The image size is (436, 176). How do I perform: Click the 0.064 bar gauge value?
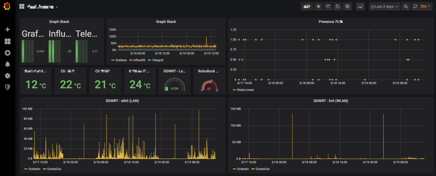(40, 51)
